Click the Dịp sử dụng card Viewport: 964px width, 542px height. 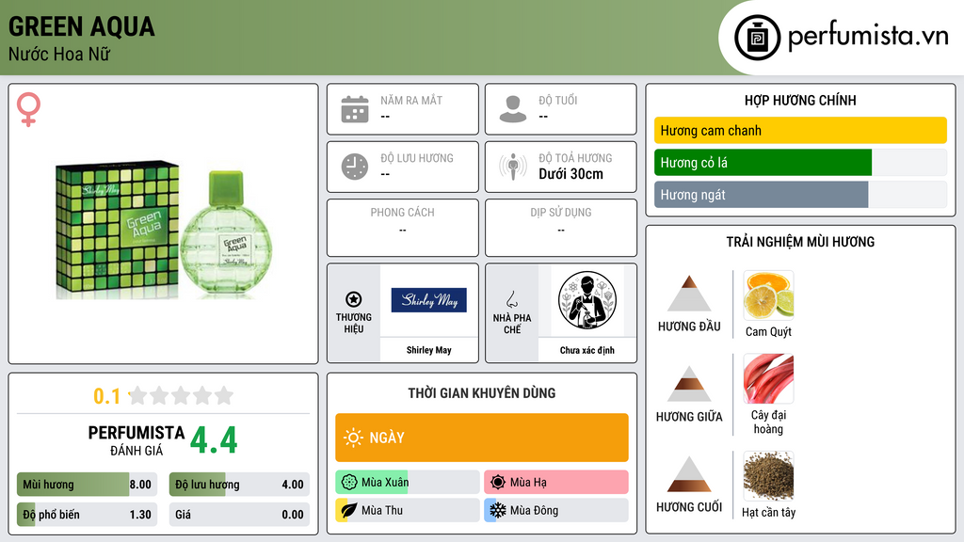point(561,228)
